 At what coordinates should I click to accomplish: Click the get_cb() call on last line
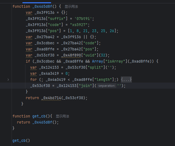click(x=21, y=140)
